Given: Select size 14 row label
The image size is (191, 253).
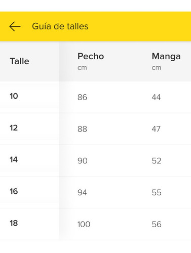Looking at the screenshot, I should tap(14, 159).
